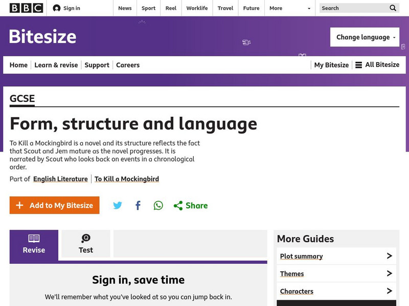Screen dimensions: 409x306
Task: Click Add to My Bitesize button
Action: (55, 206)
